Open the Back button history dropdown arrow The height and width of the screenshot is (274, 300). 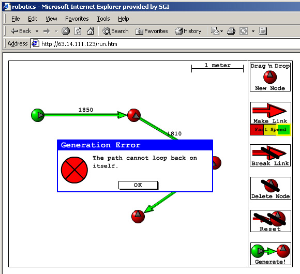click(x=37, y=31)
